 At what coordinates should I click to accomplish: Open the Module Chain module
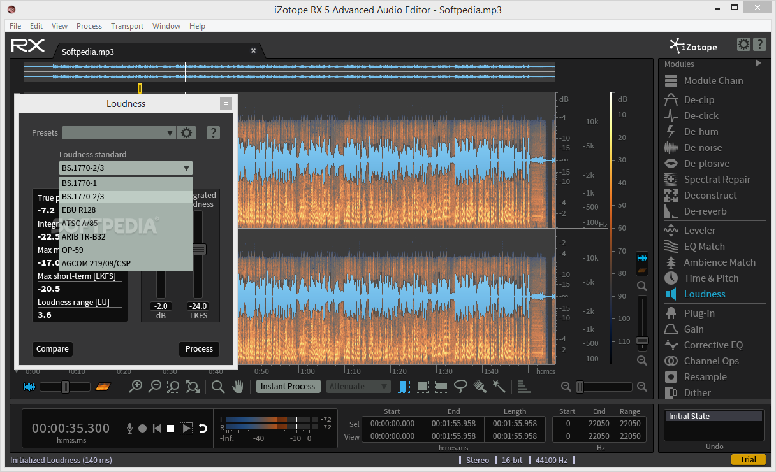point(714,81)
